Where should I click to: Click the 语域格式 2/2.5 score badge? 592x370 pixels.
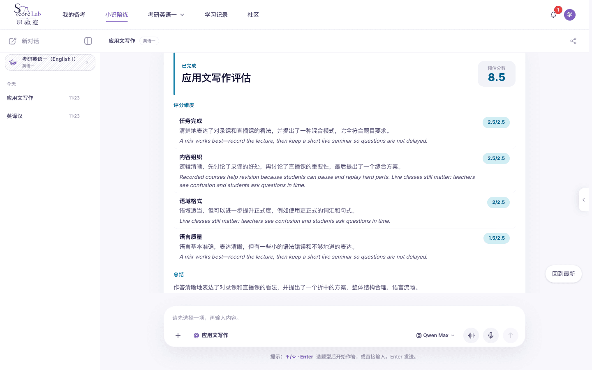(498, 202)
